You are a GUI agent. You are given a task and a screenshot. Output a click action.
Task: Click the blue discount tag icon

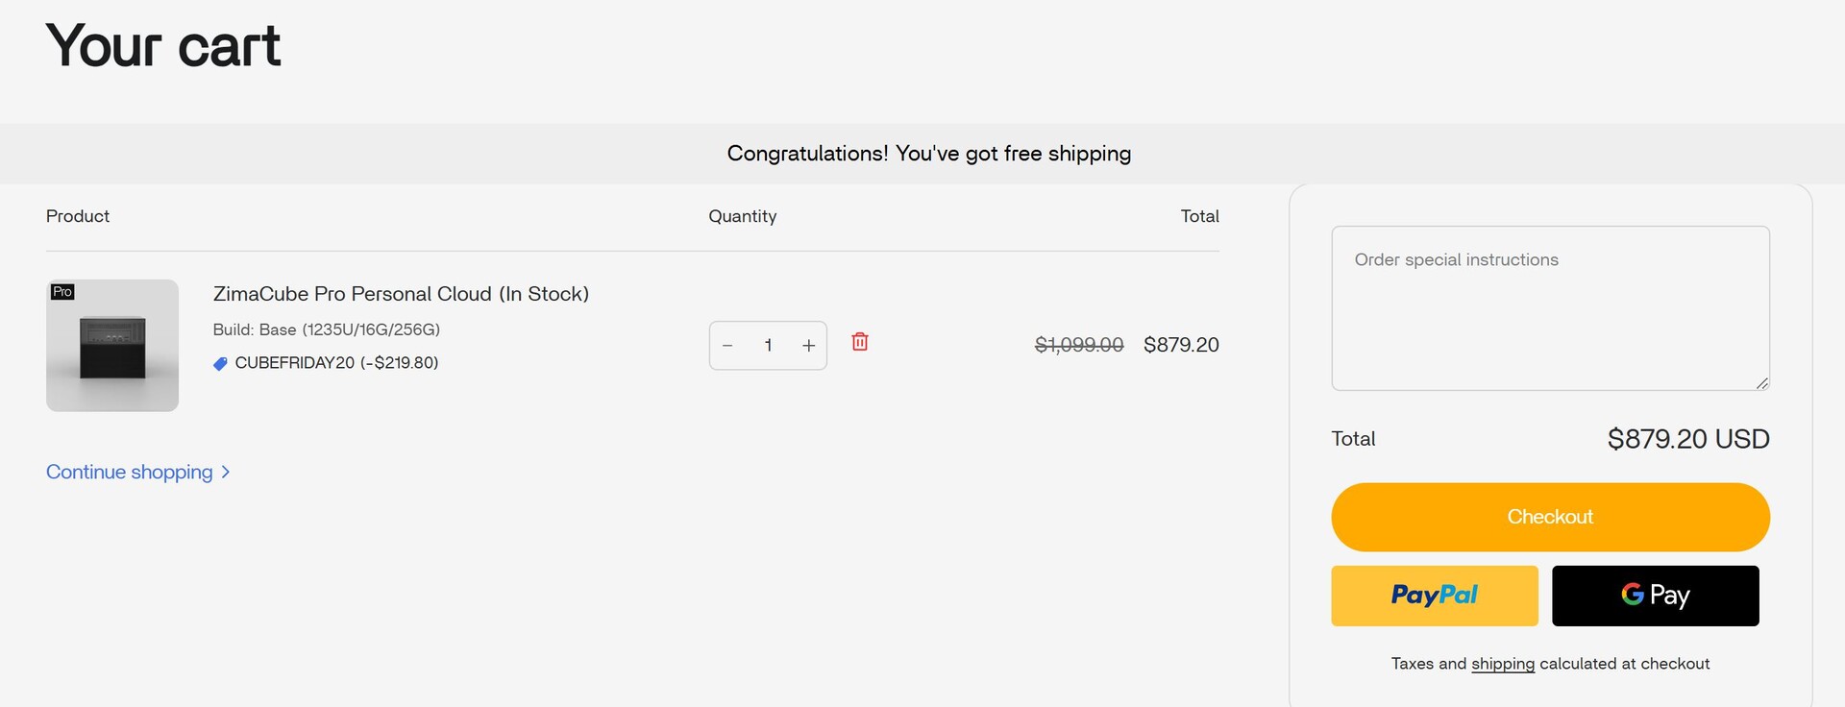(220, 364)
